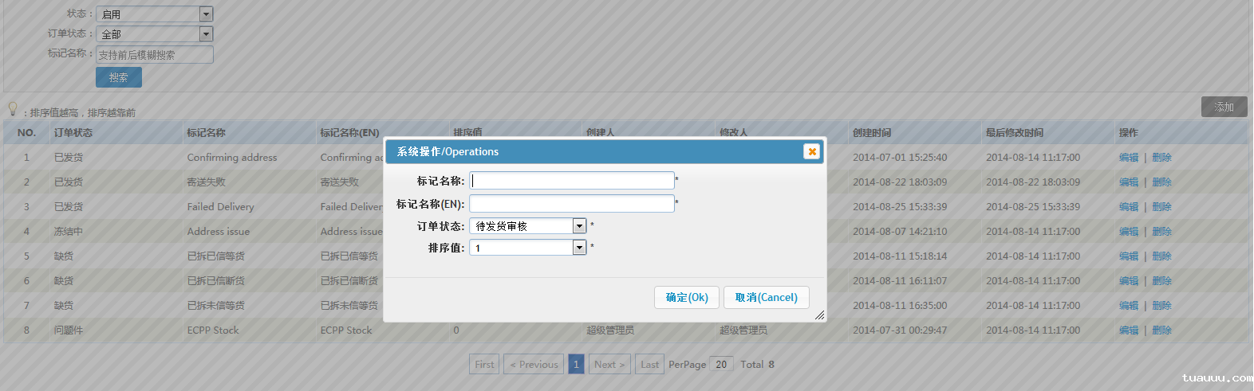Viewport: 1254px width, 391px height.
Task: Delete row 6 via 删除 link
Action: coord(1161,281)
